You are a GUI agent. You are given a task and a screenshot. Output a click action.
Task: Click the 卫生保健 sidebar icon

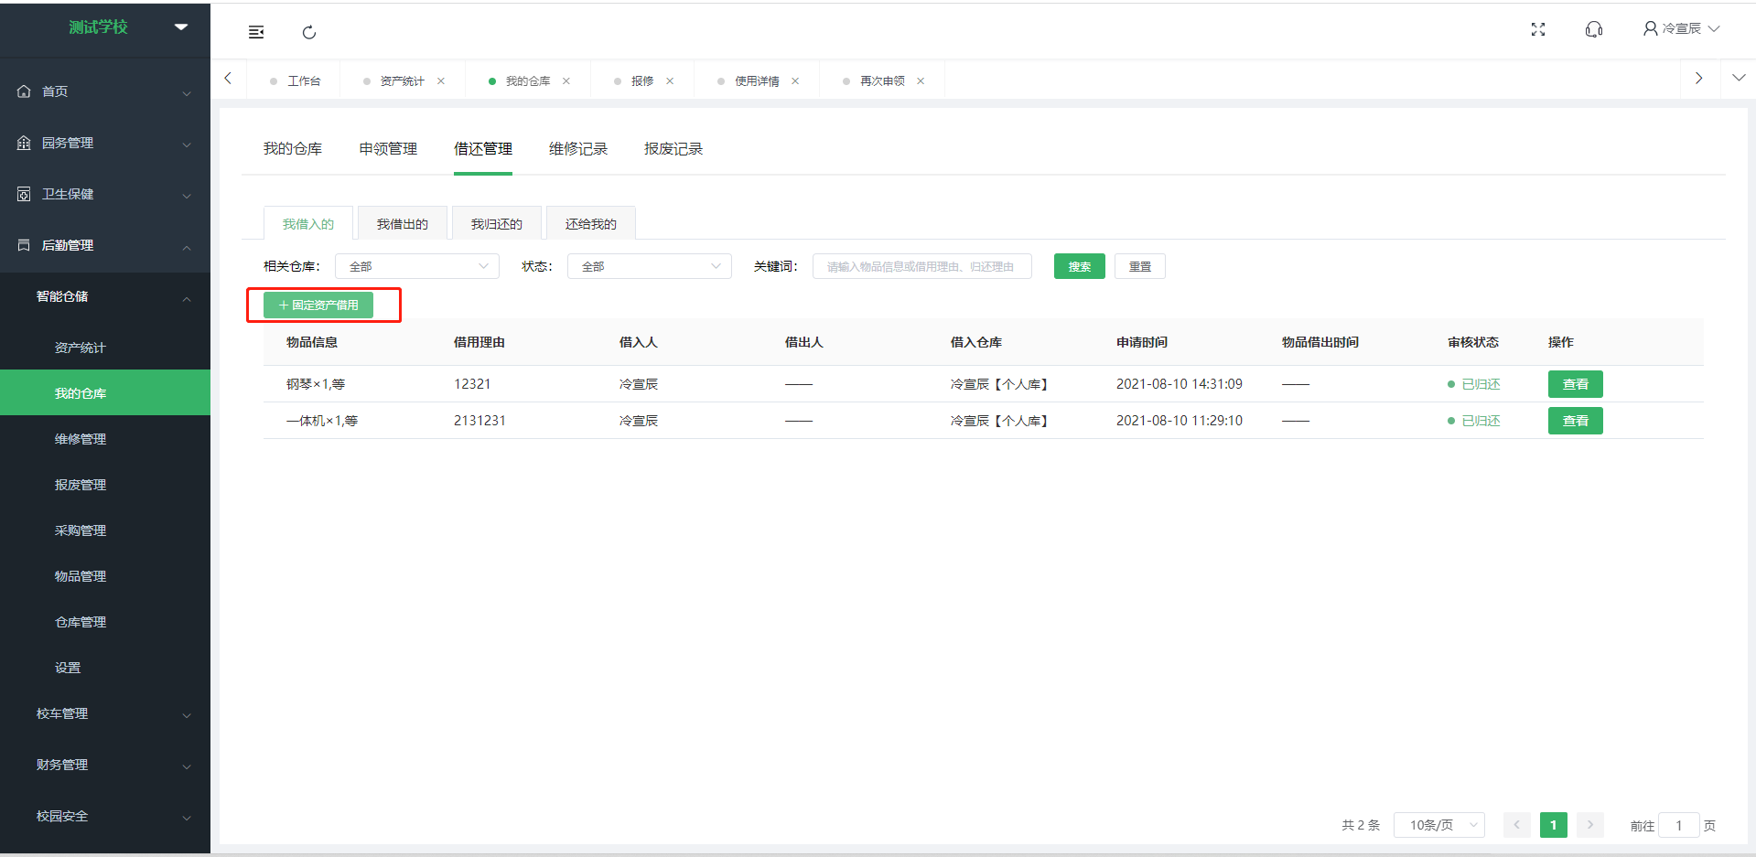click(x=24, y=194)
